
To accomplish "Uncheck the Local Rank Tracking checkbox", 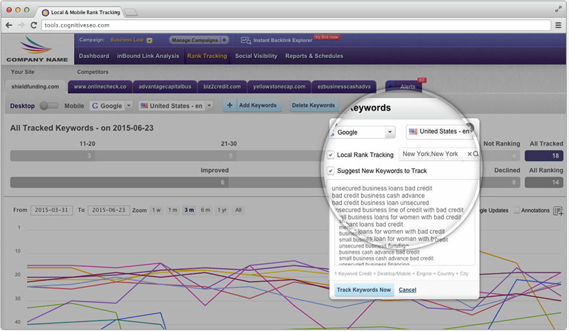I will point(331,155).
